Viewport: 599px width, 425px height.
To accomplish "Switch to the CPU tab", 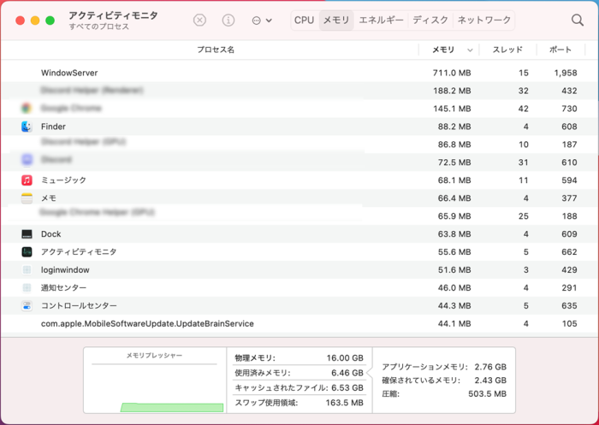I will coord(304,20).
